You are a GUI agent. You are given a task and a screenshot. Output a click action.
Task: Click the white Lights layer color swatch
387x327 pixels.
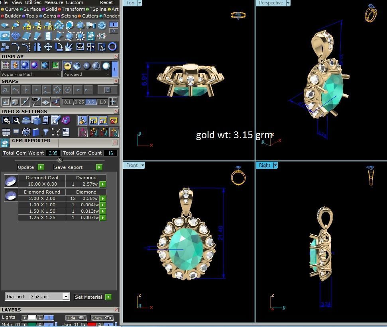click(31, 317)
